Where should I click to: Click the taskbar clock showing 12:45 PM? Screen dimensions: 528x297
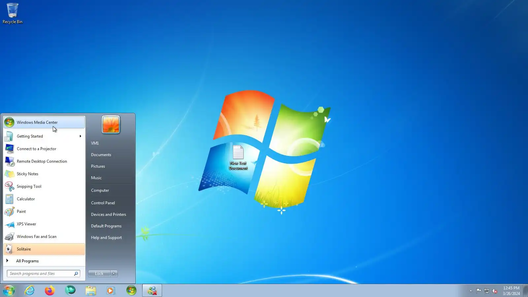[x=511, y=291]
